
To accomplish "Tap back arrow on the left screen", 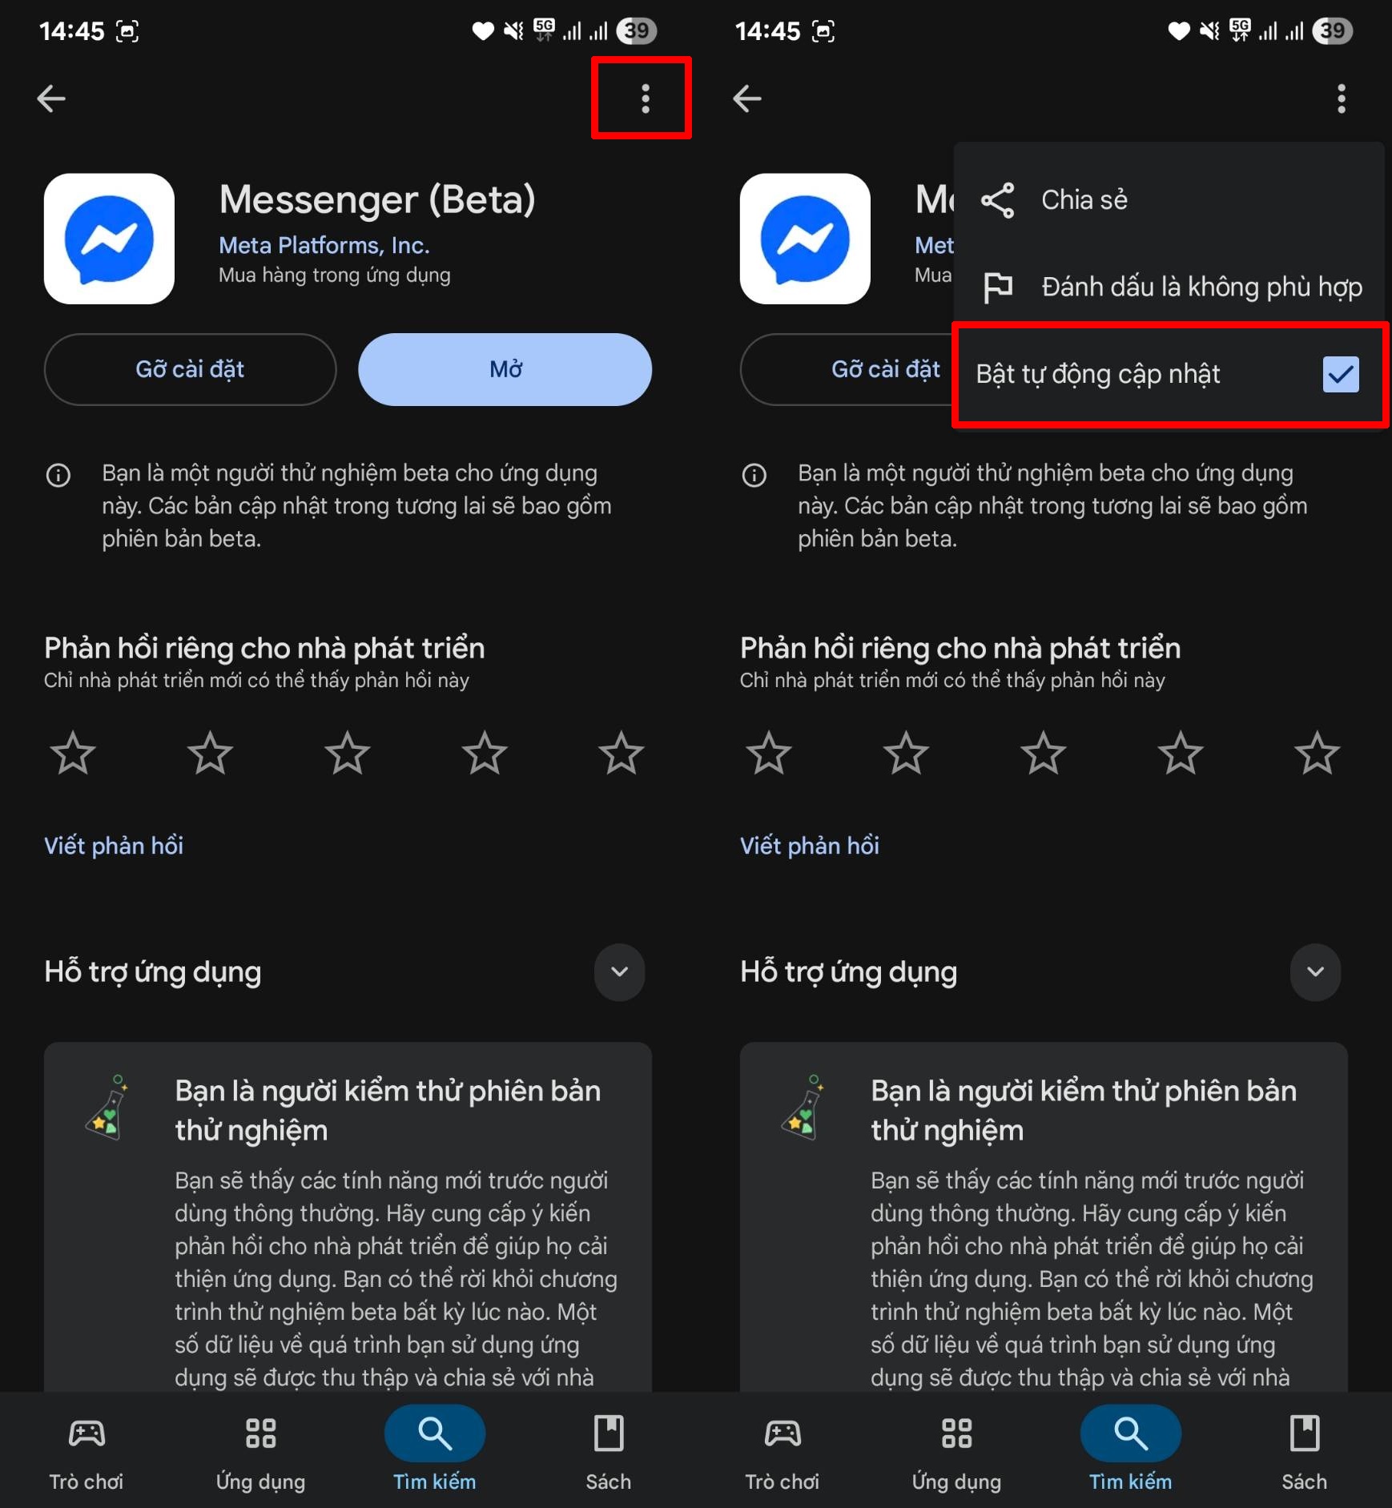I will click(x=51, y=99).
